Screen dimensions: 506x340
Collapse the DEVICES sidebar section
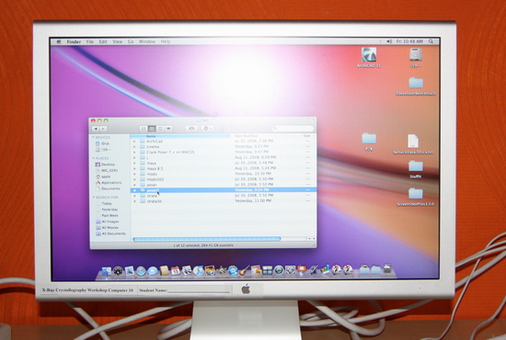[93, 137]
